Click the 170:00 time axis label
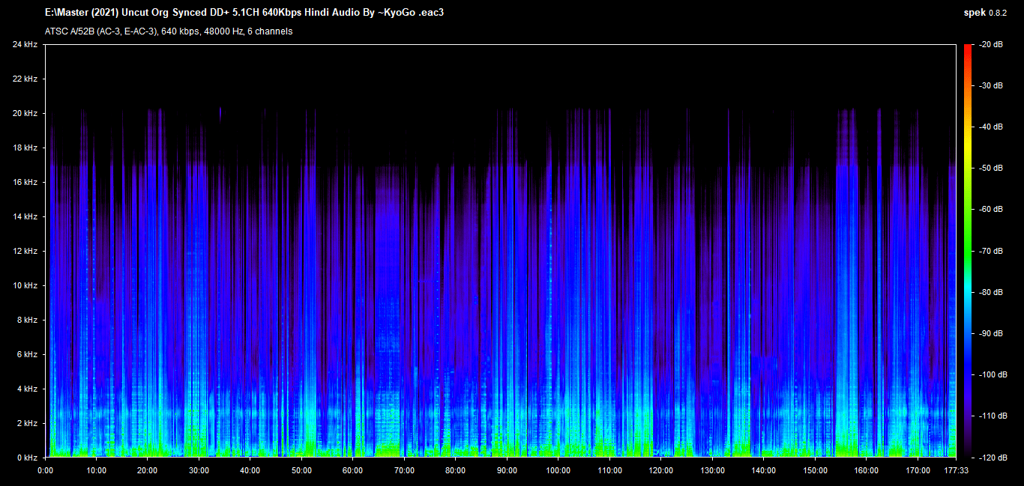The width and height of the screenshot is (1024, 486). point(918,471)
